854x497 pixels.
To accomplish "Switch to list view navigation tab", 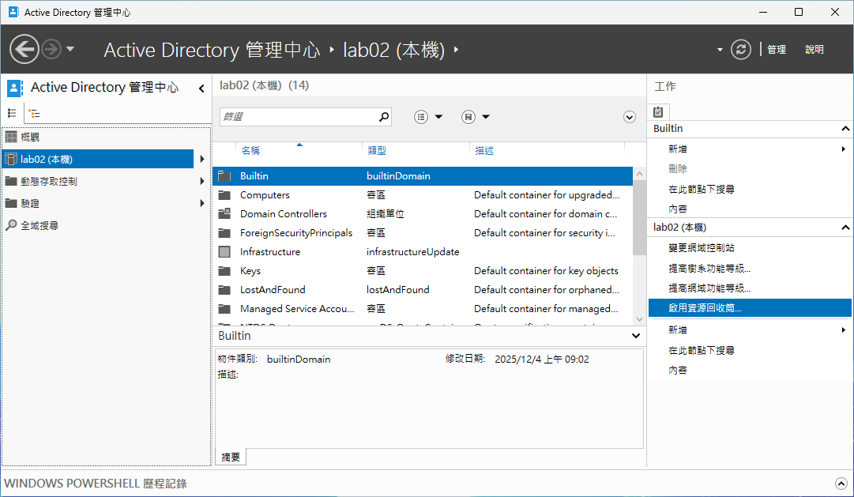I will coord(12,113).
